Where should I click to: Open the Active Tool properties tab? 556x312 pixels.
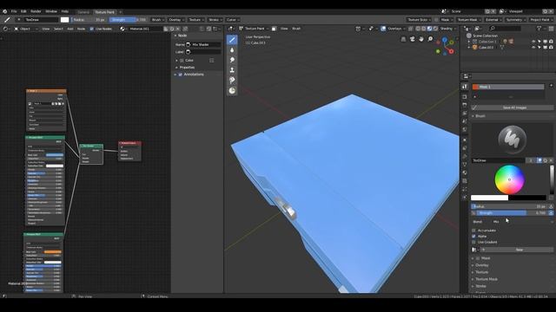tap(465, 87)
